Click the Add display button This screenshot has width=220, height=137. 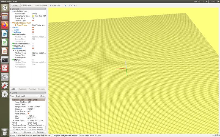coord(13,89)
